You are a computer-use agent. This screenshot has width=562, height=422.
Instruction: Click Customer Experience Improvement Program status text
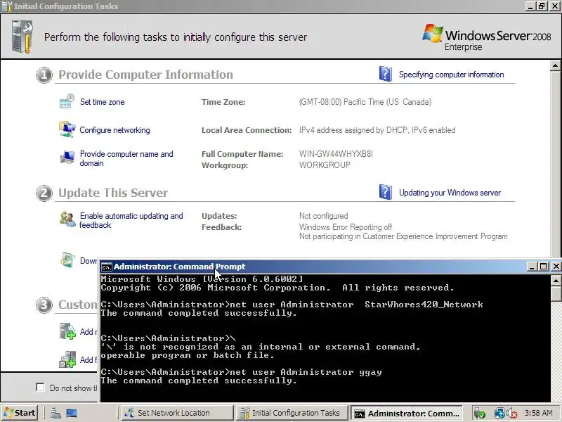tap(403, 236)
